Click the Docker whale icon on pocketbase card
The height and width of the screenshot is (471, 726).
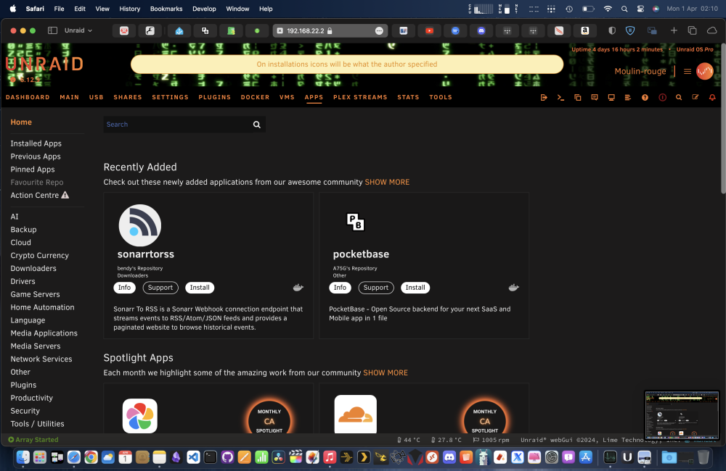click(513, 288)
